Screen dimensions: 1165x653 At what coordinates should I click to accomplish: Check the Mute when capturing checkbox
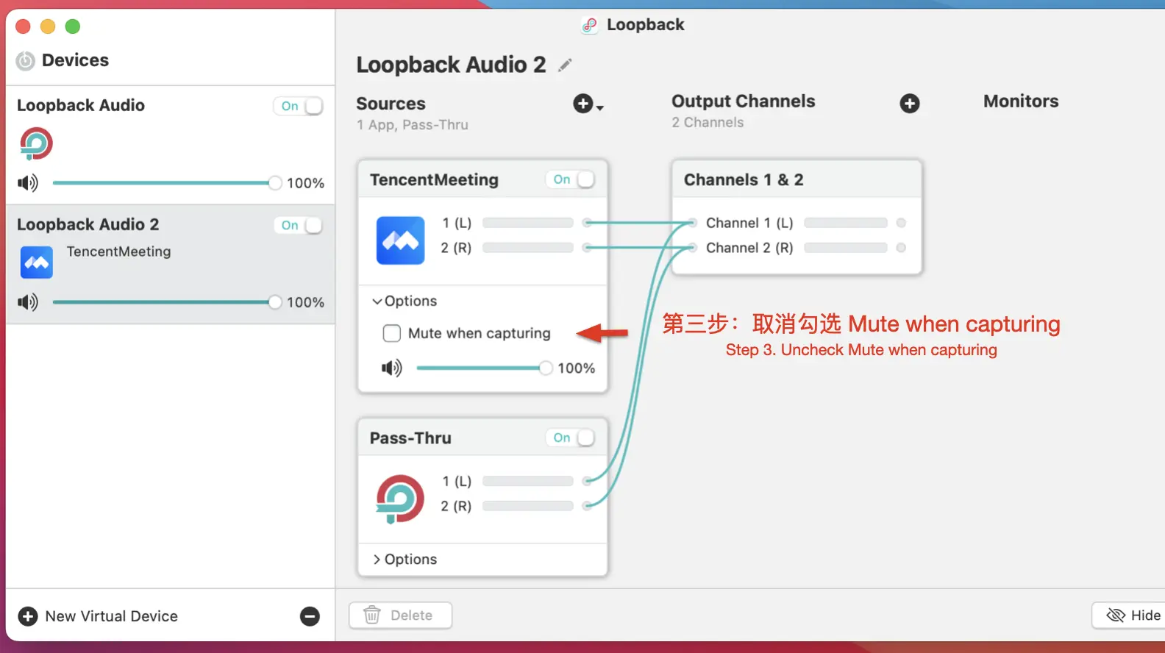tap(392, 333)
